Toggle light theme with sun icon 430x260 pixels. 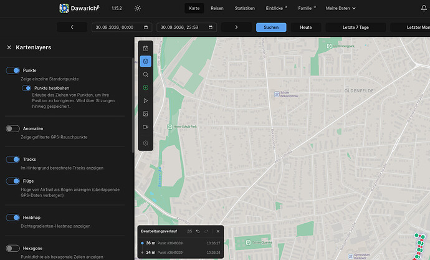click(x=138, y=8)
